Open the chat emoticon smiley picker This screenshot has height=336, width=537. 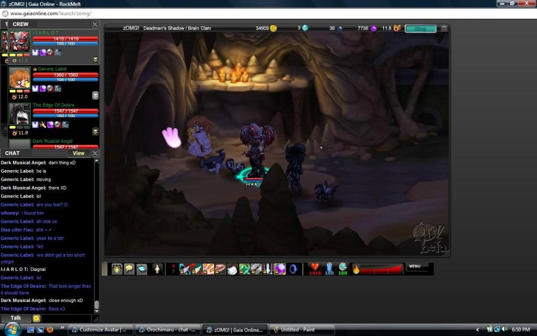[36, 318]
